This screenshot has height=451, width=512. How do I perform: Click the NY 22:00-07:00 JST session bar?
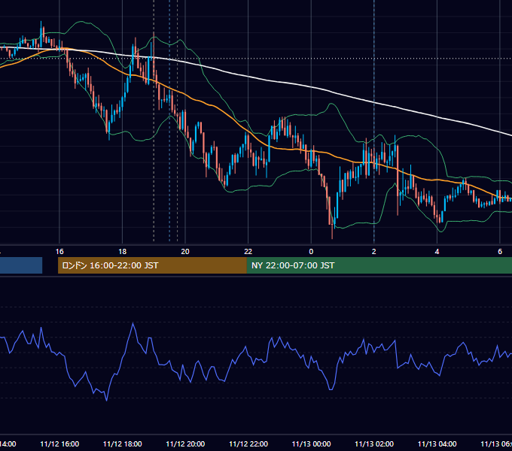click(x=379, y=265)
